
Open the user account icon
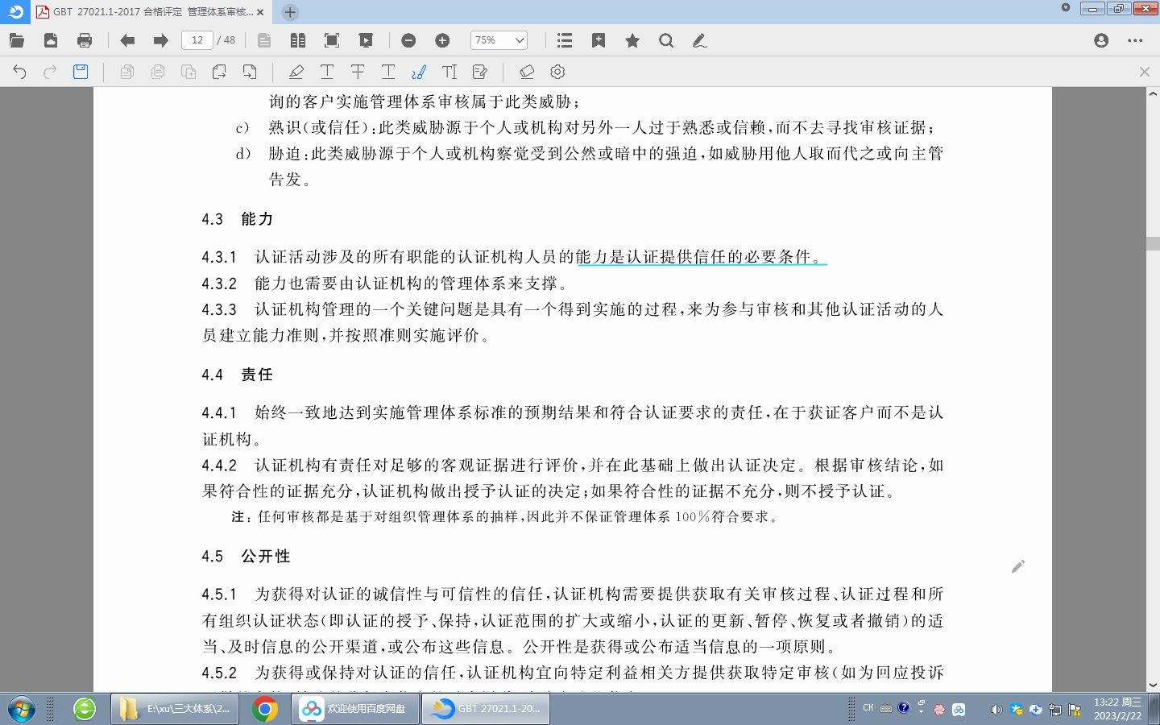(x=1101, y=40)
